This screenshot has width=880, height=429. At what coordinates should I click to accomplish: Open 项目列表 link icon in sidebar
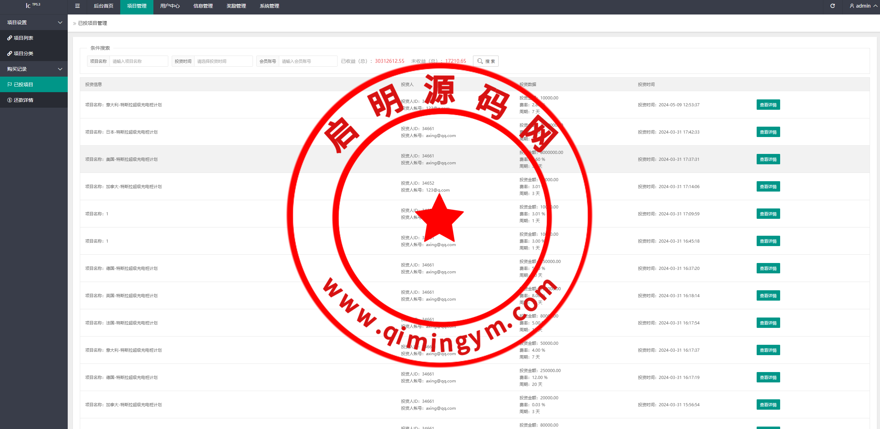click(x=10, y=38)
